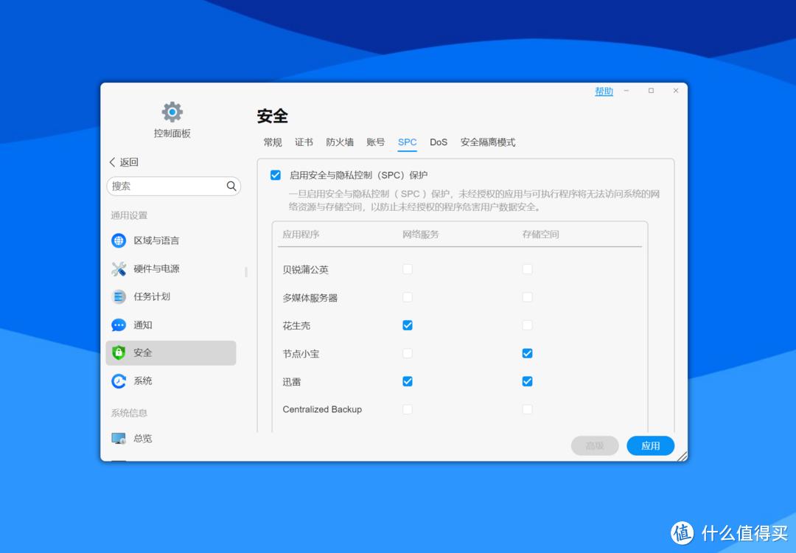796x553 pixels.
Task: Enable 网络服务 access for 贝锐蒲公英
Action: click(407, 269)
